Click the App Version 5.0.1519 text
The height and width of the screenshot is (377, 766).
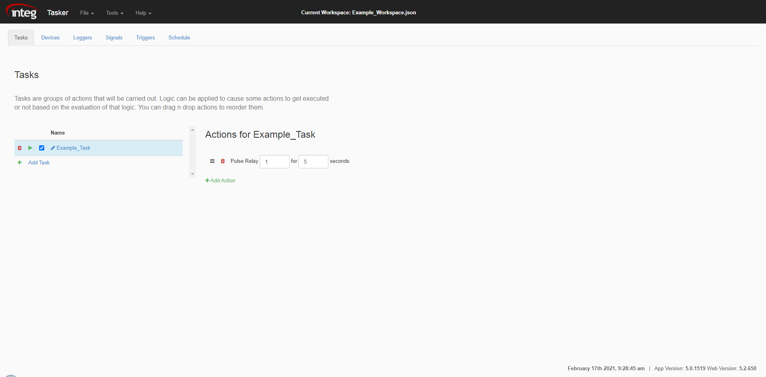tap(680, 368)
